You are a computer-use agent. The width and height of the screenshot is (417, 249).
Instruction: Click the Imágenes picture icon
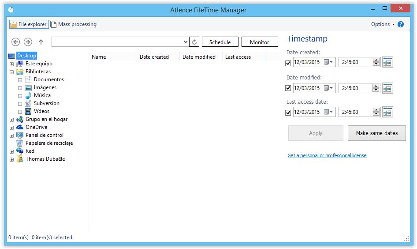pyautogui.click(x=29, y=87)
